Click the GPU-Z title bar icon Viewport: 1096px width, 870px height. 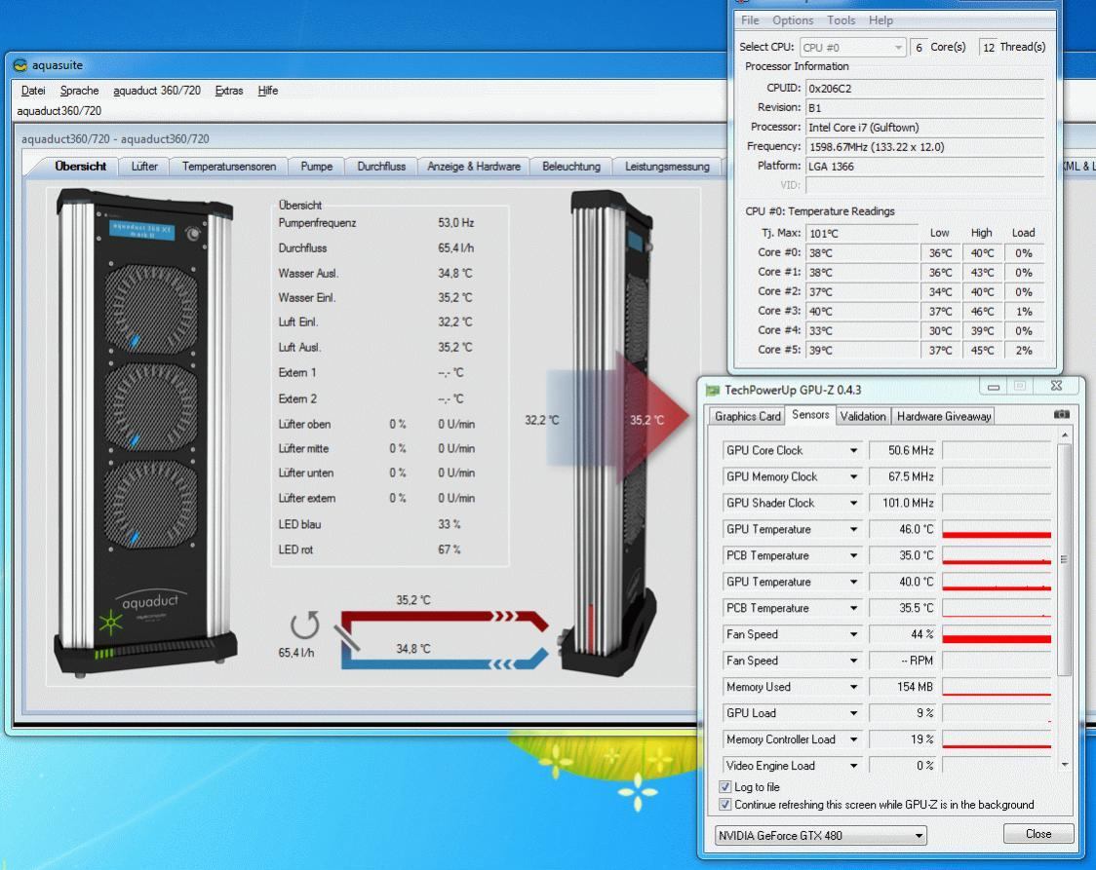tap(712, 391)
